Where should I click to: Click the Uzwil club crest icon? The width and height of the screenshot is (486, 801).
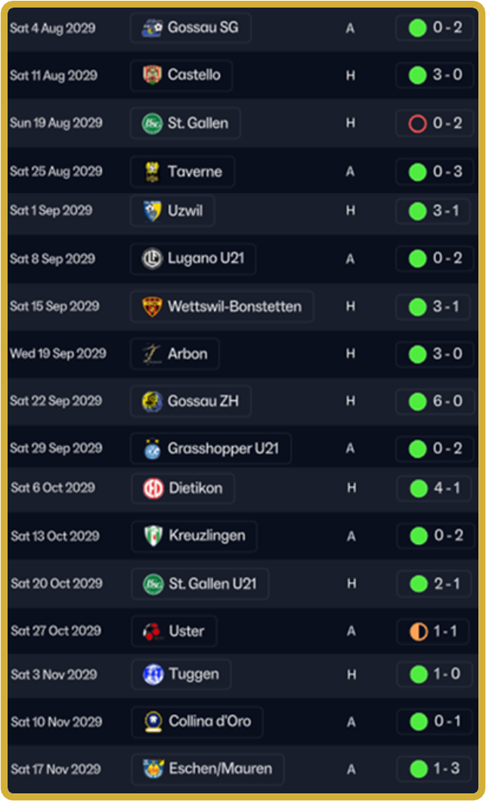(x=152, y=211)
